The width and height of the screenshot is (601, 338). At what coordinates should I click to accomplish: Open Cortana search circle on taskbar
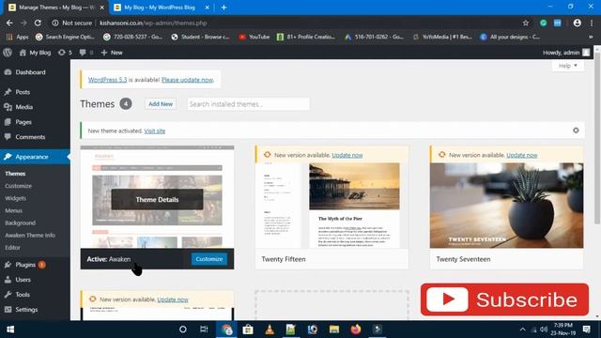(x=183, y=330)
